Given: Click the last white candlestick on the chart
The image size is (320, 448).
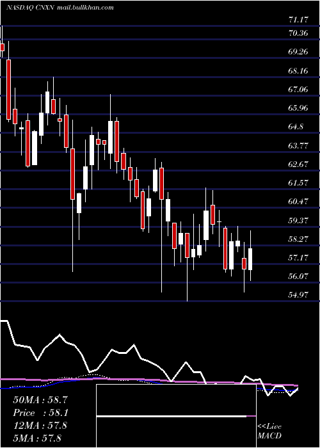Looking at the screenshot, I should (250, 259).
